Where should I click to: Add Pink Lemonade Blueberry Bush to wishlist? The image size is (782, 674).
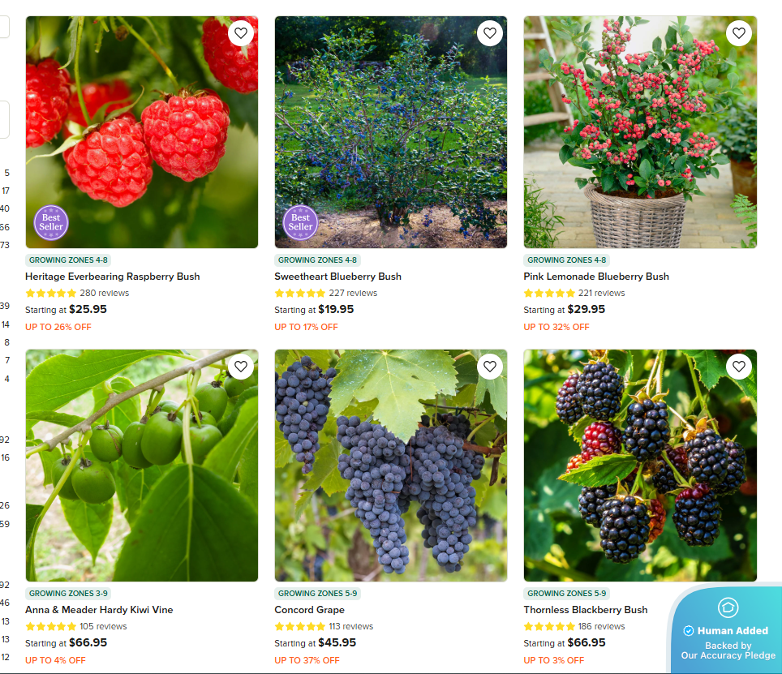[x=739, y=33]
